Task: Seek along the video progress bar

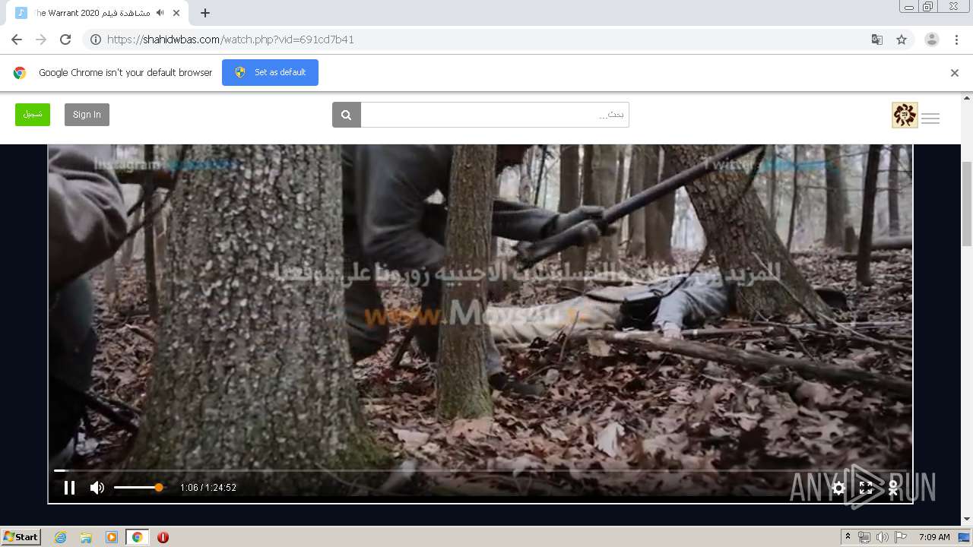Action: click(x=480, y=471)
